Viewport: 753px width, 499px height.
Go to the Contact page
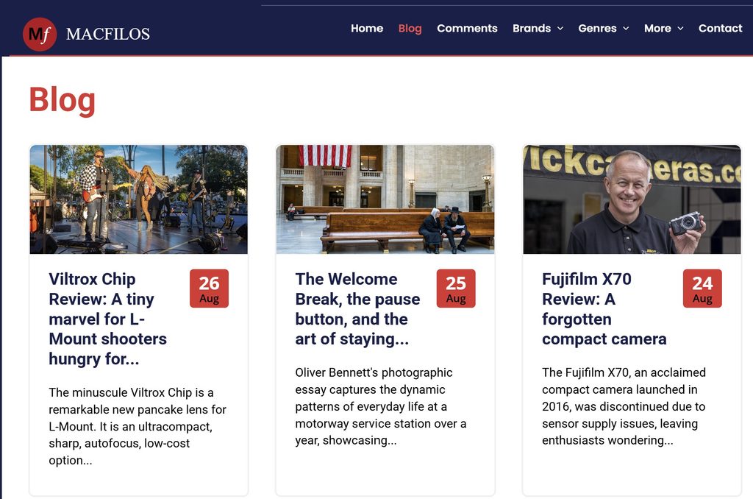(721, 29)
